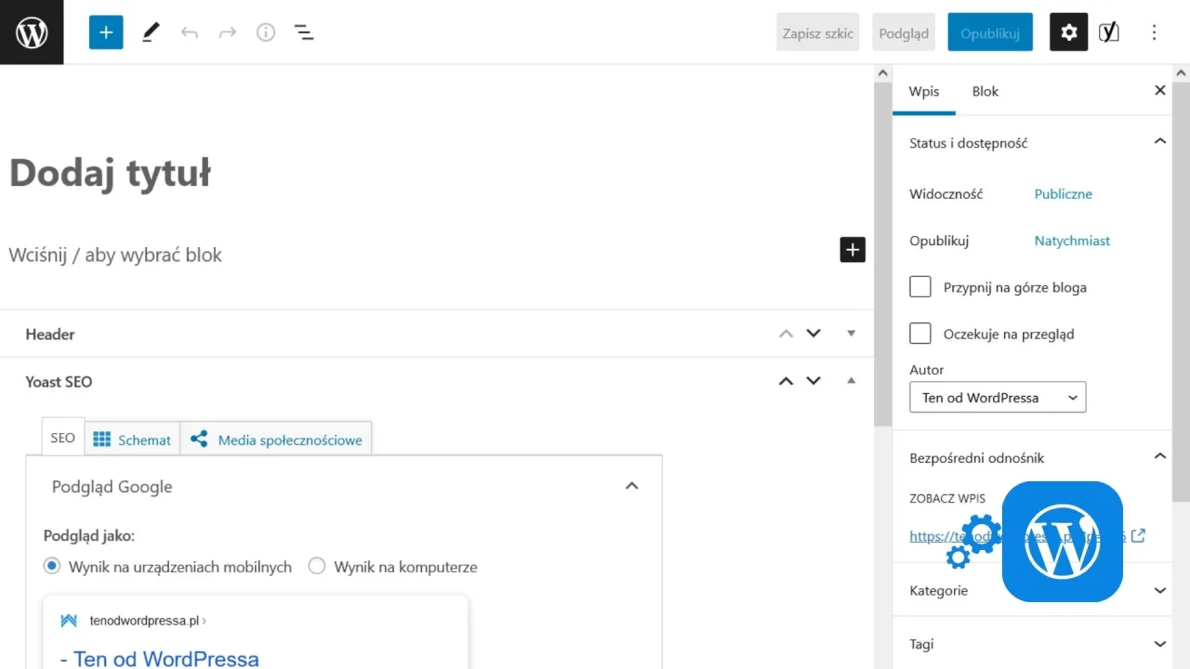Open the Yoast SEO toolbar icon
Image resolution: width=1190 pixels, height=669 pixels.
(x=1108, y=32)
